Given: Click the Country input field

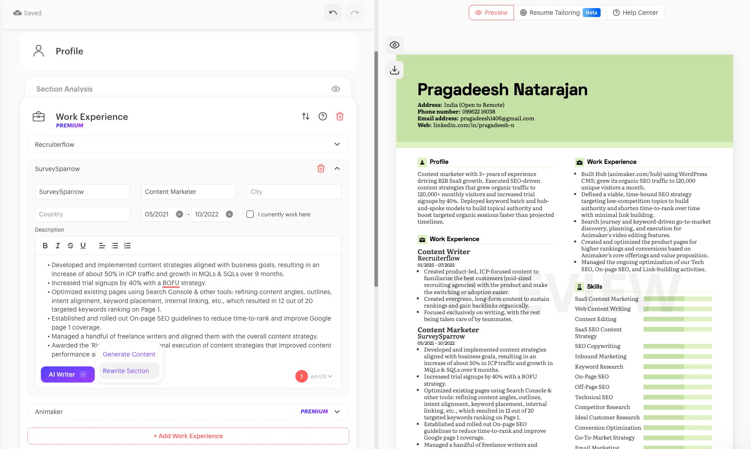Looking at the screenshot, I should pyautogui.click(x=83, y=214).
